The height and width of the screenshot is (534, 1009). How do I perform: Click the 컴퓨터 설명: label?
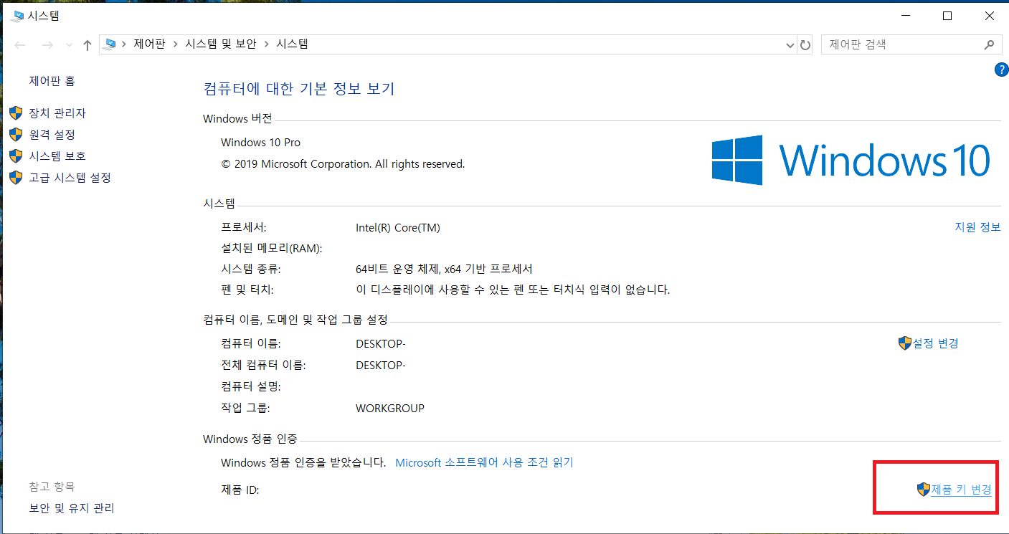251,386
